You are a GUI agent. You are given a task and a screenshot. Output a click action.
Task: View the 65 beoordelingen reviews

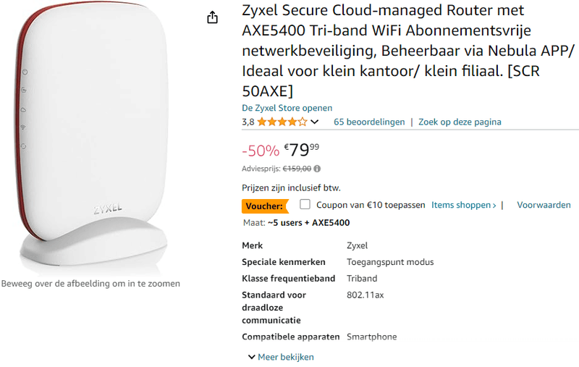tap(369, 122)
